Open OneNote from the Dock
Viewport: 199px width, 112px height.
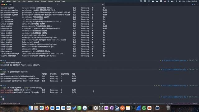[x=106, y=108]
